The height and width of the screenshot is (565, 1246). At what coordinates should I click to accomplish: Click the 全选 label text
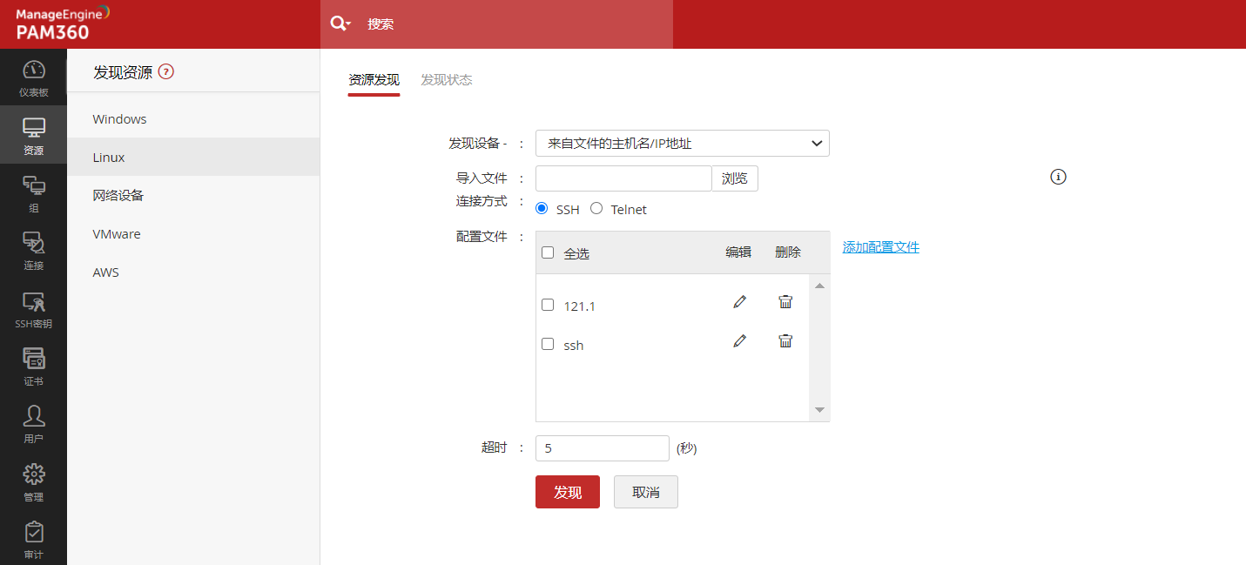coord(576,253)
